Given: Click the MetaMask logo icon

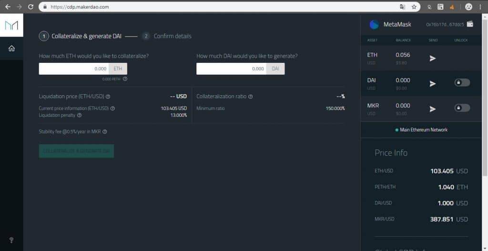Looking at the screenshot, I should (374, 25).
